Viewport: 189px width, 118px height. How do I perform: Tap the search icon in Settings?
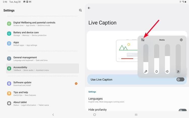[80, 10]
